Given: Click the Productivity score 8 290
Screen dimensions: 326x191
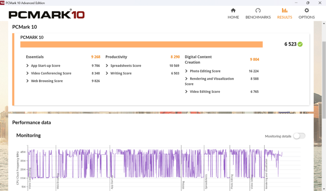Looking at the screenshot, I should pyautogui.click(x=175, y=57).
